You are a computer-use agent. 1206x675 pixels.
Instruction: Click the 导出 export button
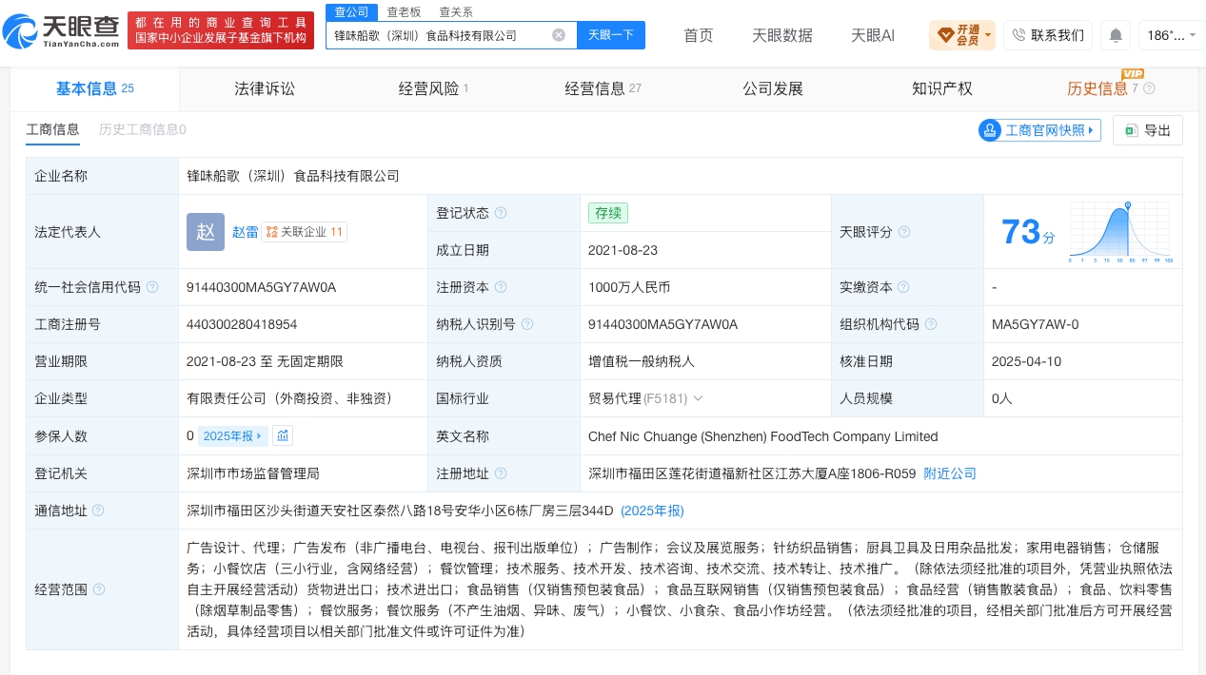point(1148,130)
